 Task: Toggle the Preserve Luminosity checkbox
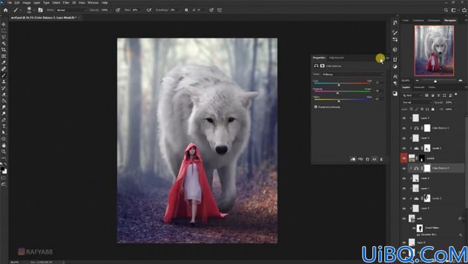coord(316,107)
